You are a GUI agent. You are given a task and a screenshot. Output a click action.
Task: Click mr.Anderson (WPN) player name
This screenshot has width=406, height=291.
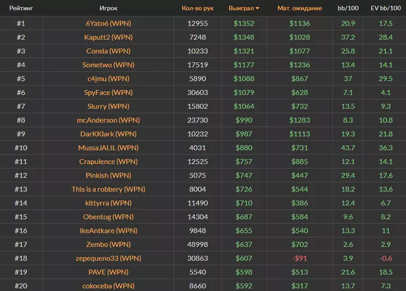(x=108, y=120)
